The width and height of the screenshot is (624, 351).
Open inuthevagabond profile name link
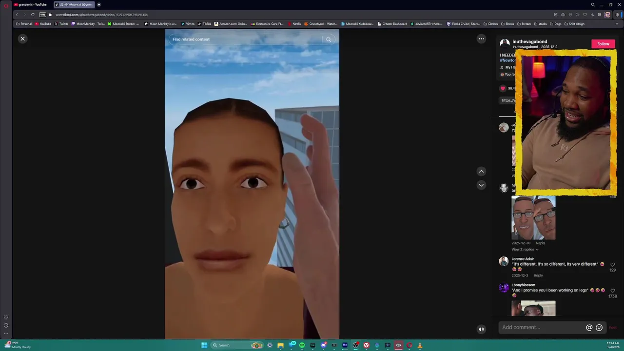529,41
